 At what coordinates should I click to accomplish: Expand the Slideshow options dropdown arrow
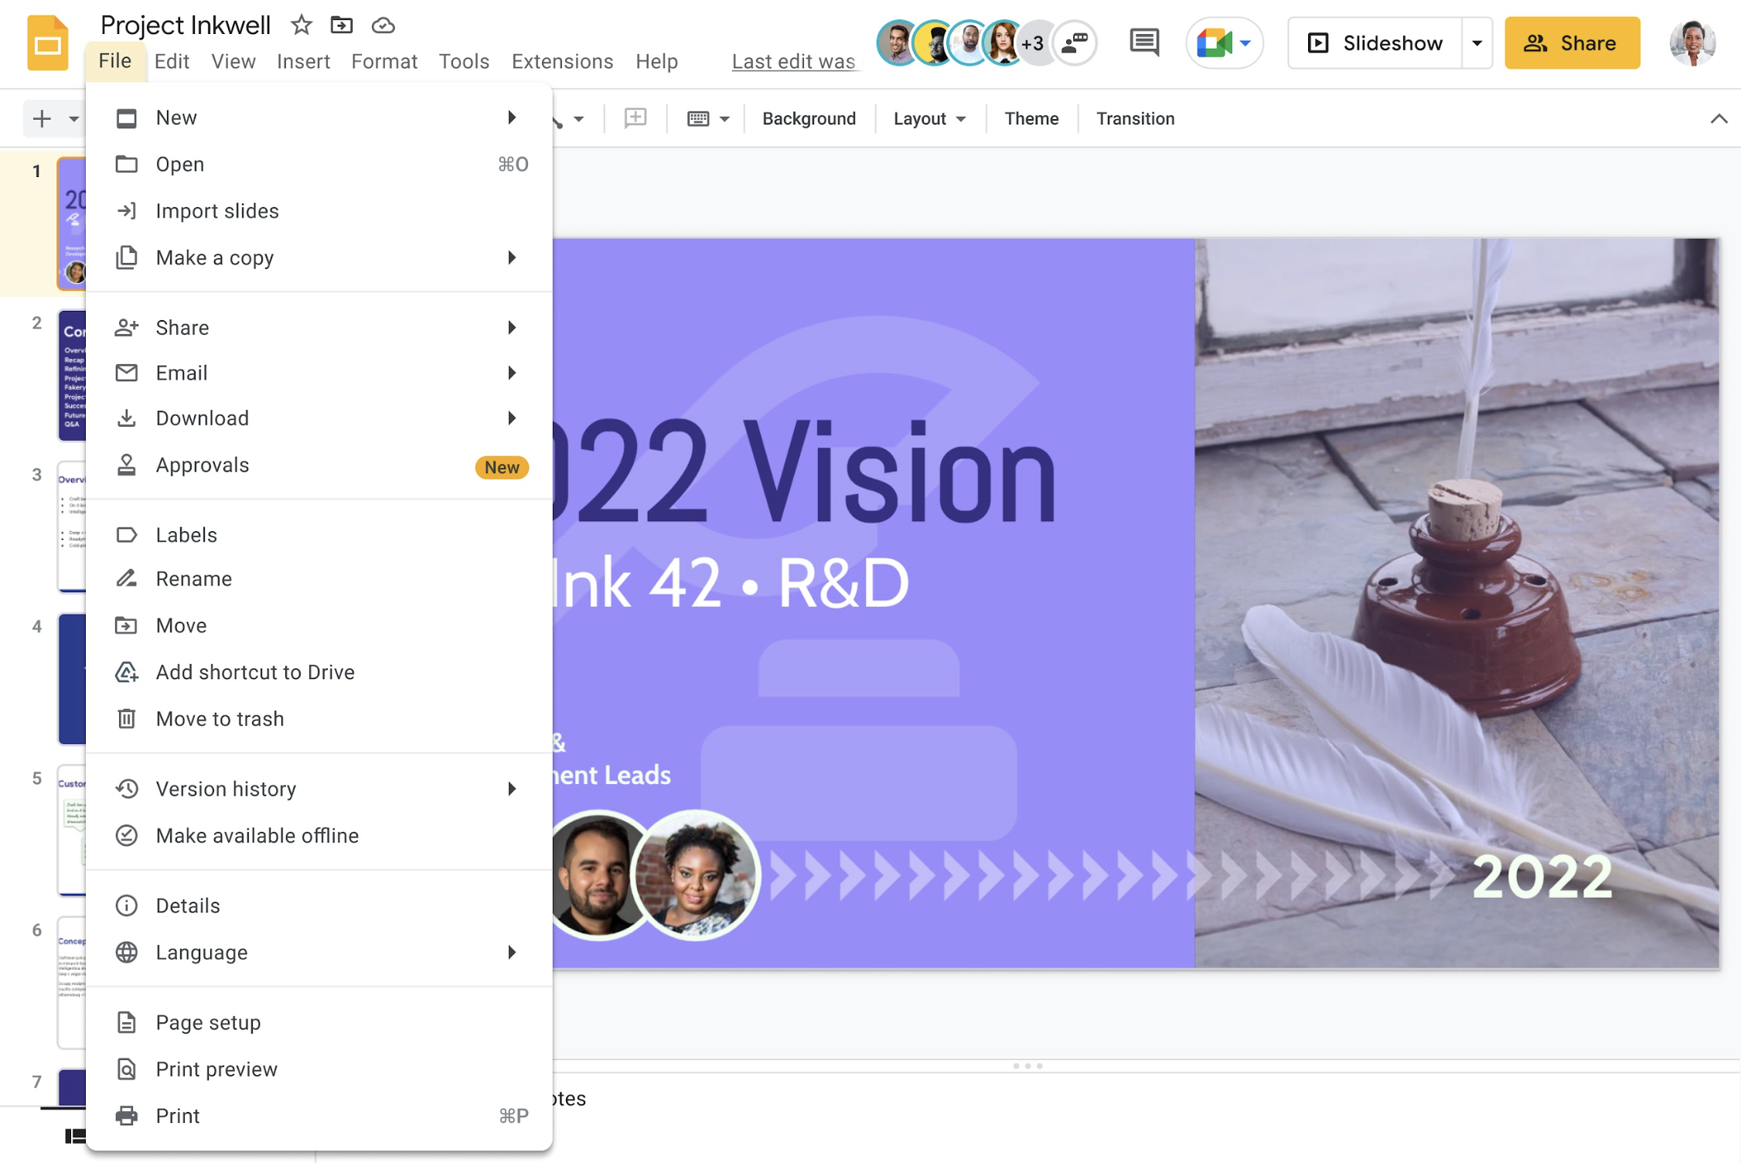click(1477, 43)
